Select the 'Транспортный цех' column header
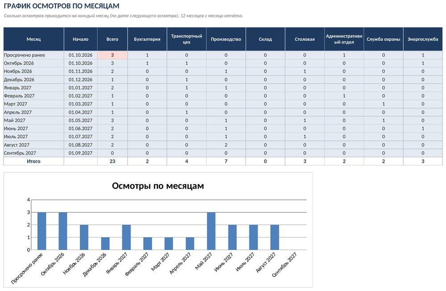Viewport: 446px width, 291px height. pyautogui.click(x=186, y=39)
